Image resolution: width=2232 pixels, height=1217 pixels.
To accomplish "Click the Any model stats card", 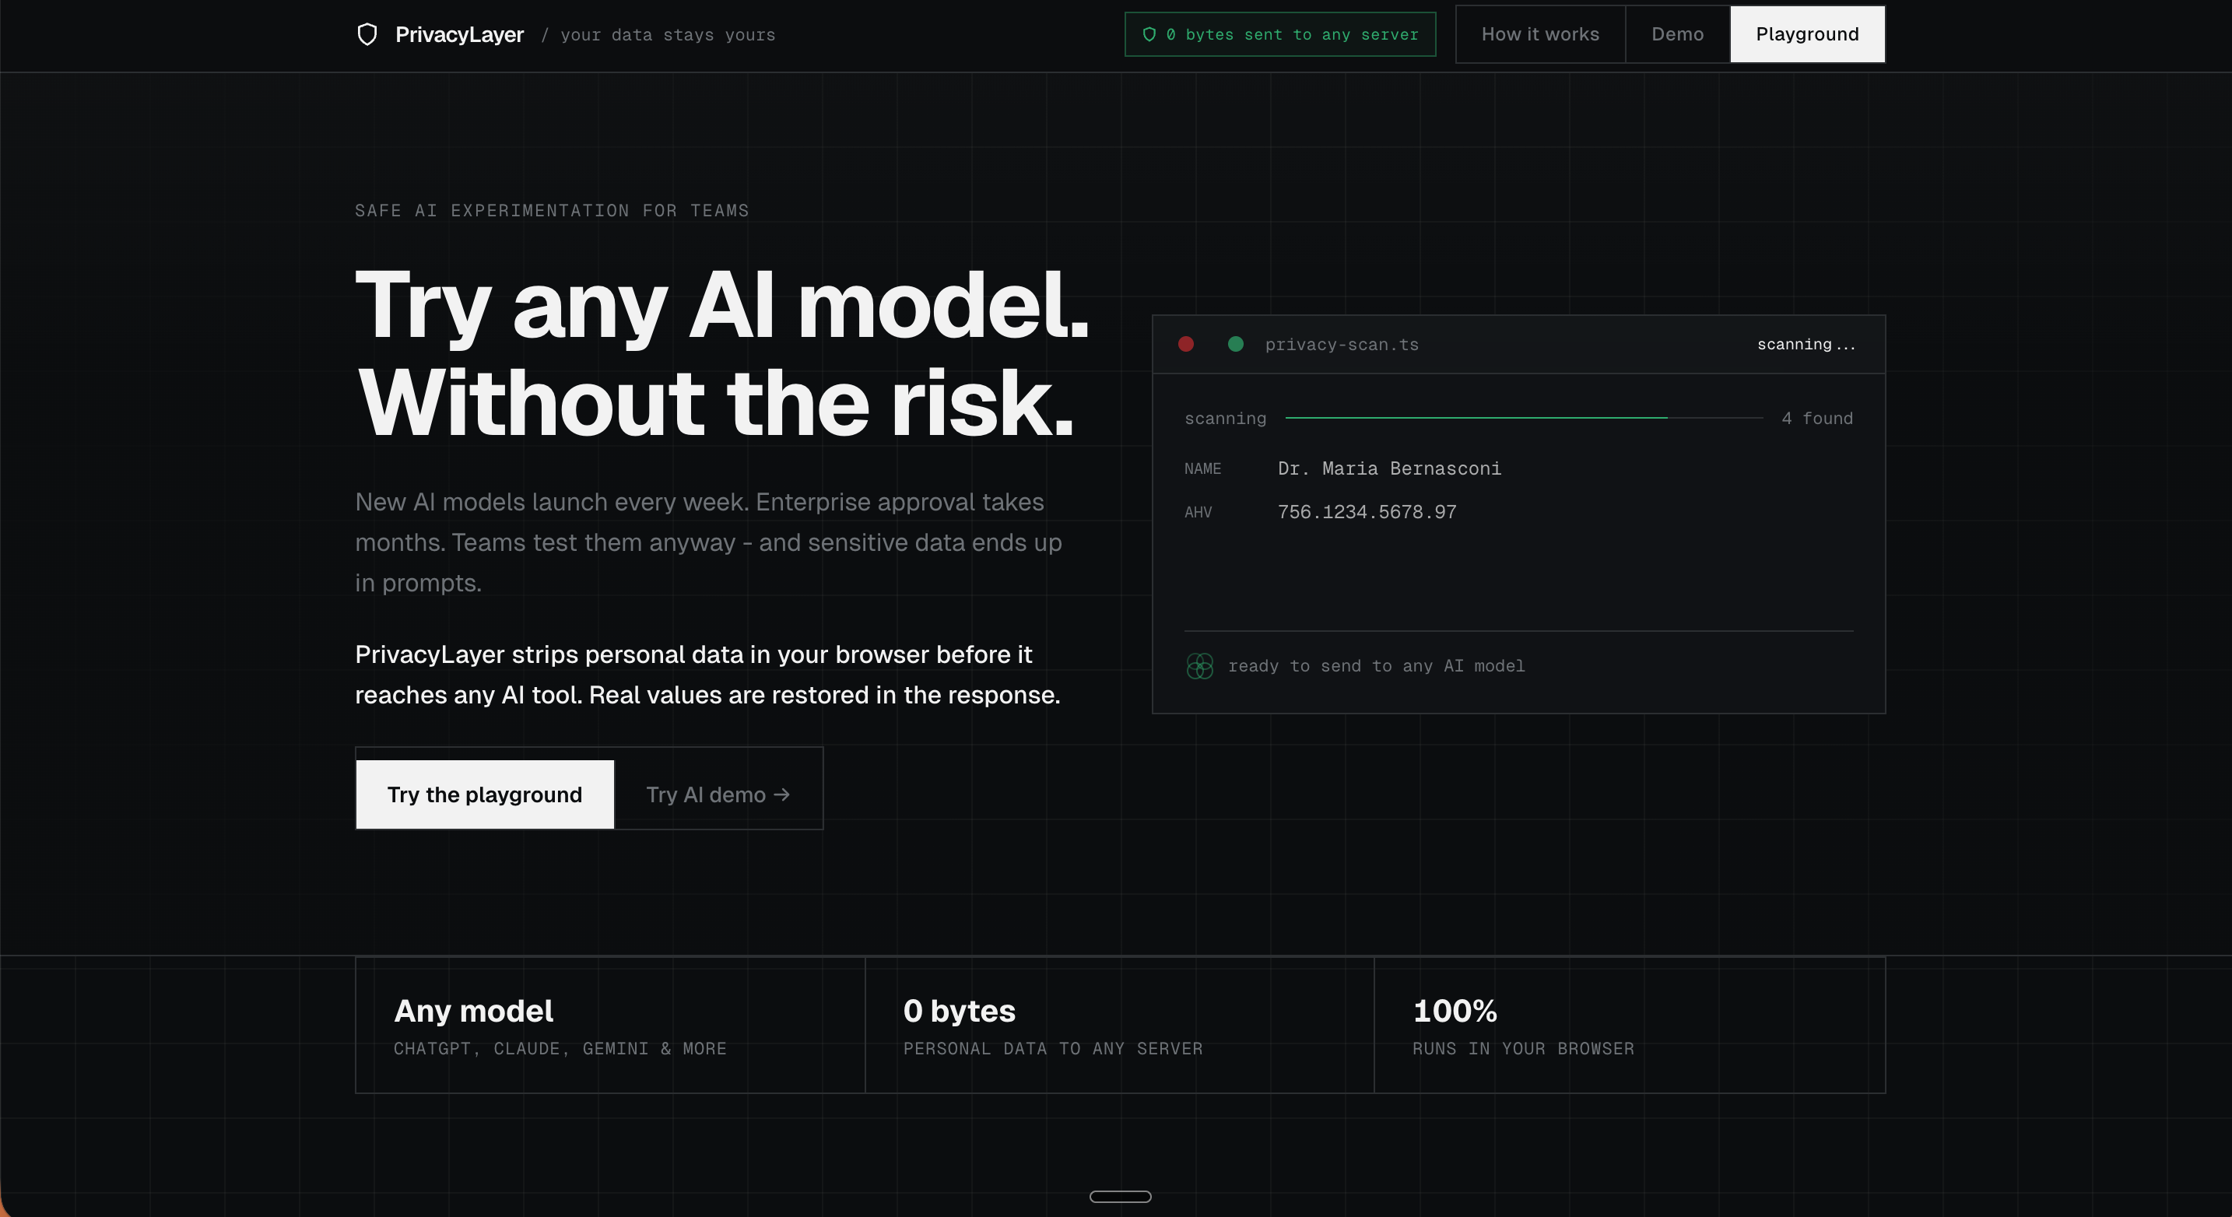I will tap(610, 1026).
